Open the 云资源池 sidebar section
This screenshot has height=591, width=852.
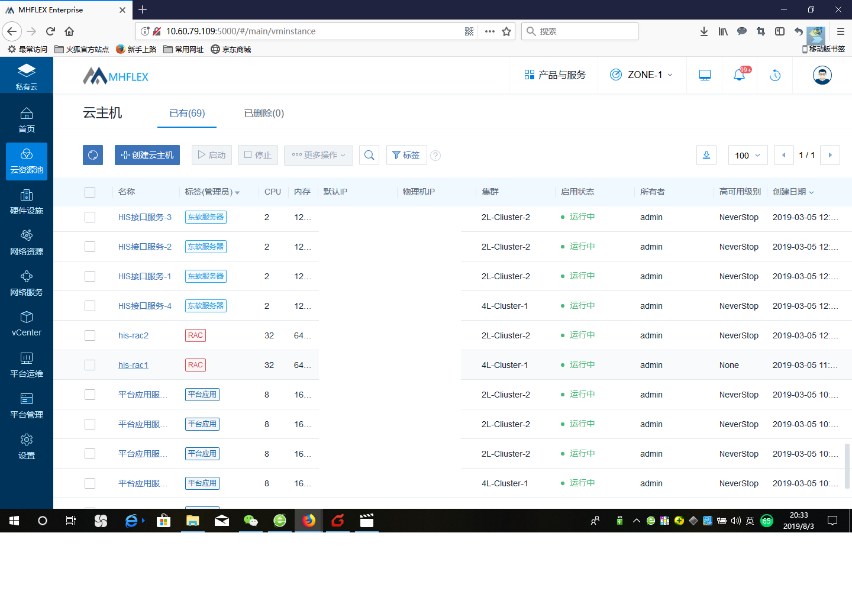(x=27, y=161)
